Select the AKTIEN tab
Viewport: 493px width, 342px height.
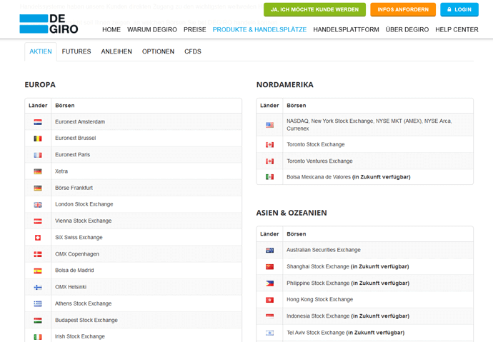[41, 51]
